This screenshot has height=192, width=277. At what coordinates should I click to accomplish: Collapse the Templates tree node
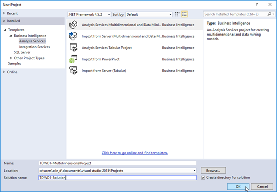(x=5, y=30)
